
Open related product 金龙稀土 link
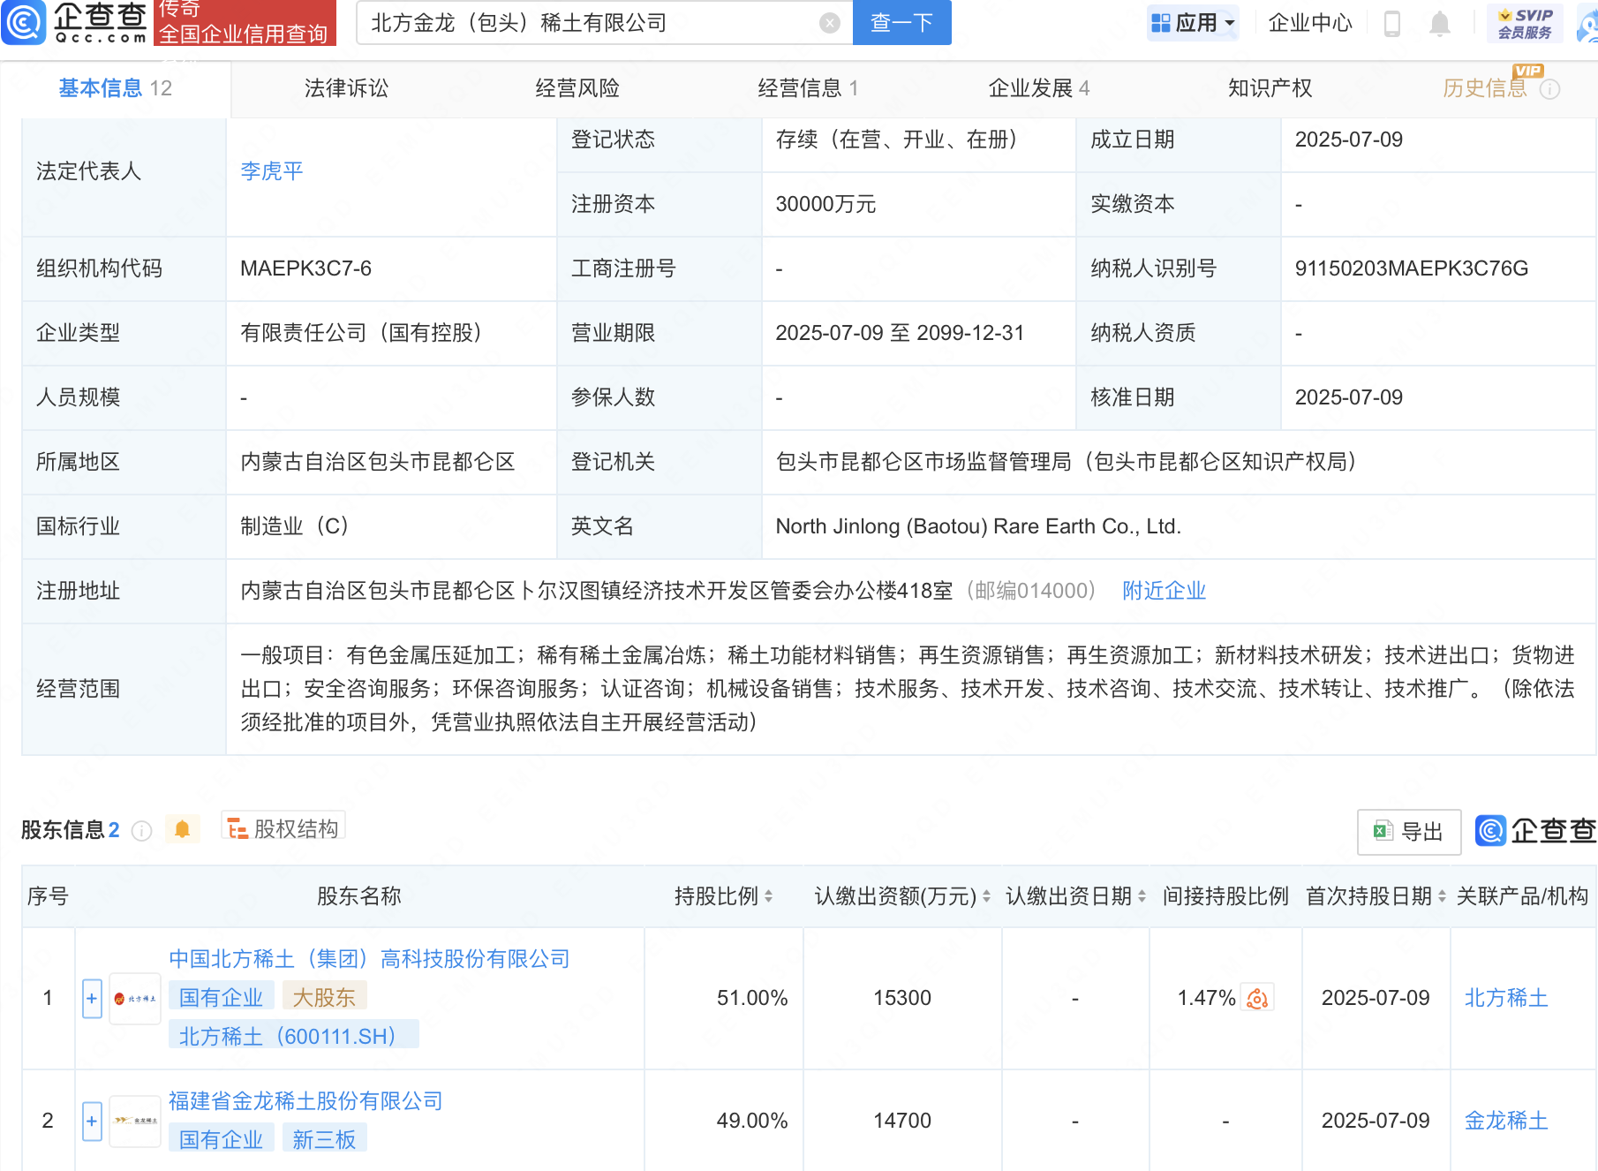click(1506, 1122)
